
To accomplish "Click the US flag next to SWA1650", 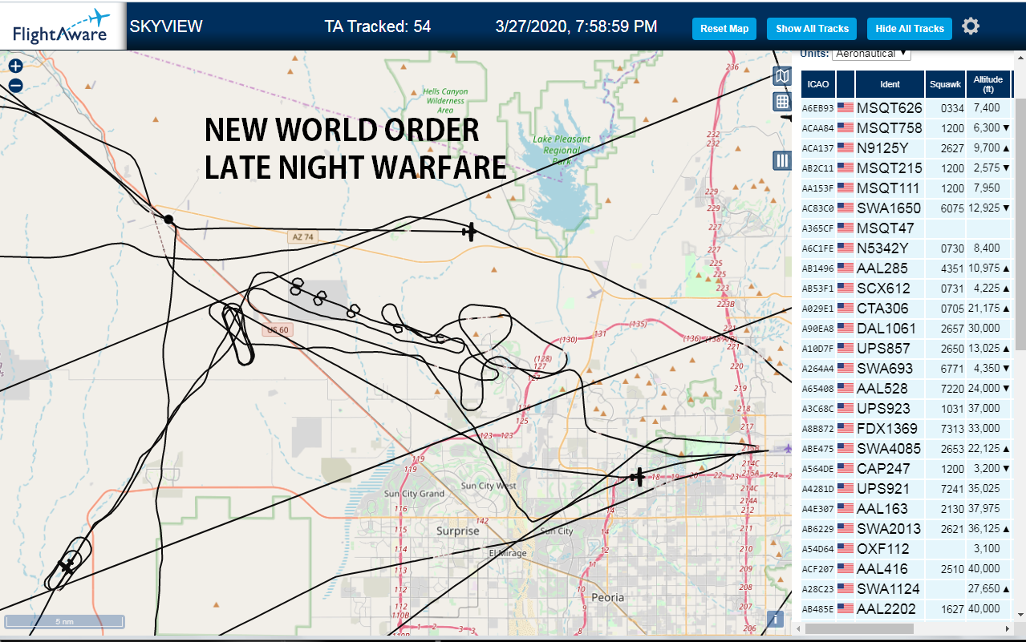I will tap(846, 208).
